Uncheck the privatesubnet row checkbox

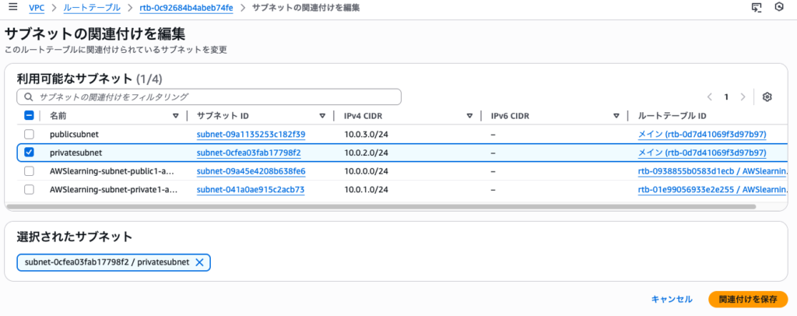(x=29, y=153)
